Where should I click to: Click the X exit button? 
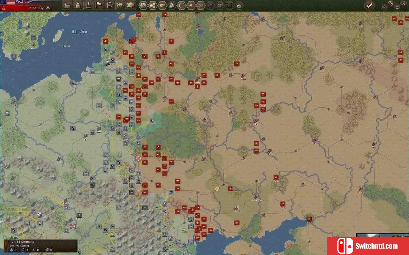point(403,3)
